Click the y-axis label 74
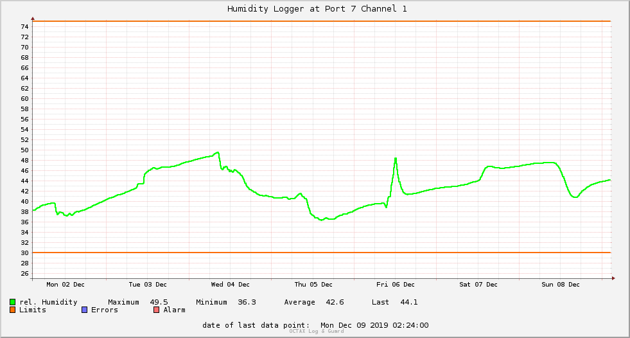The width and height of the screenshot is (630, 338). tap(25, 26)
